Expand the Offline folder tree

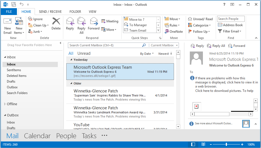click(x=5, y=104)
